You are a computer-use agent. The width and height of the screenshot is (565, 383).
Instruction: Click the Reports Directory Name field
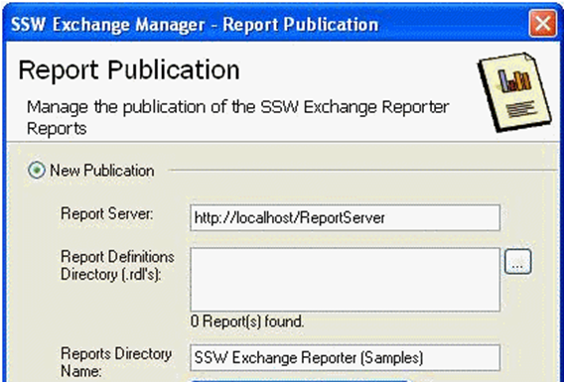[345, 358]
